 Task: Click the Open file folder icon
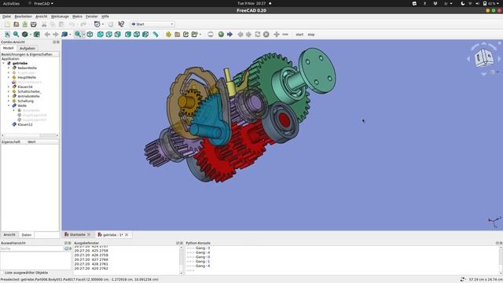pos(16,24)
